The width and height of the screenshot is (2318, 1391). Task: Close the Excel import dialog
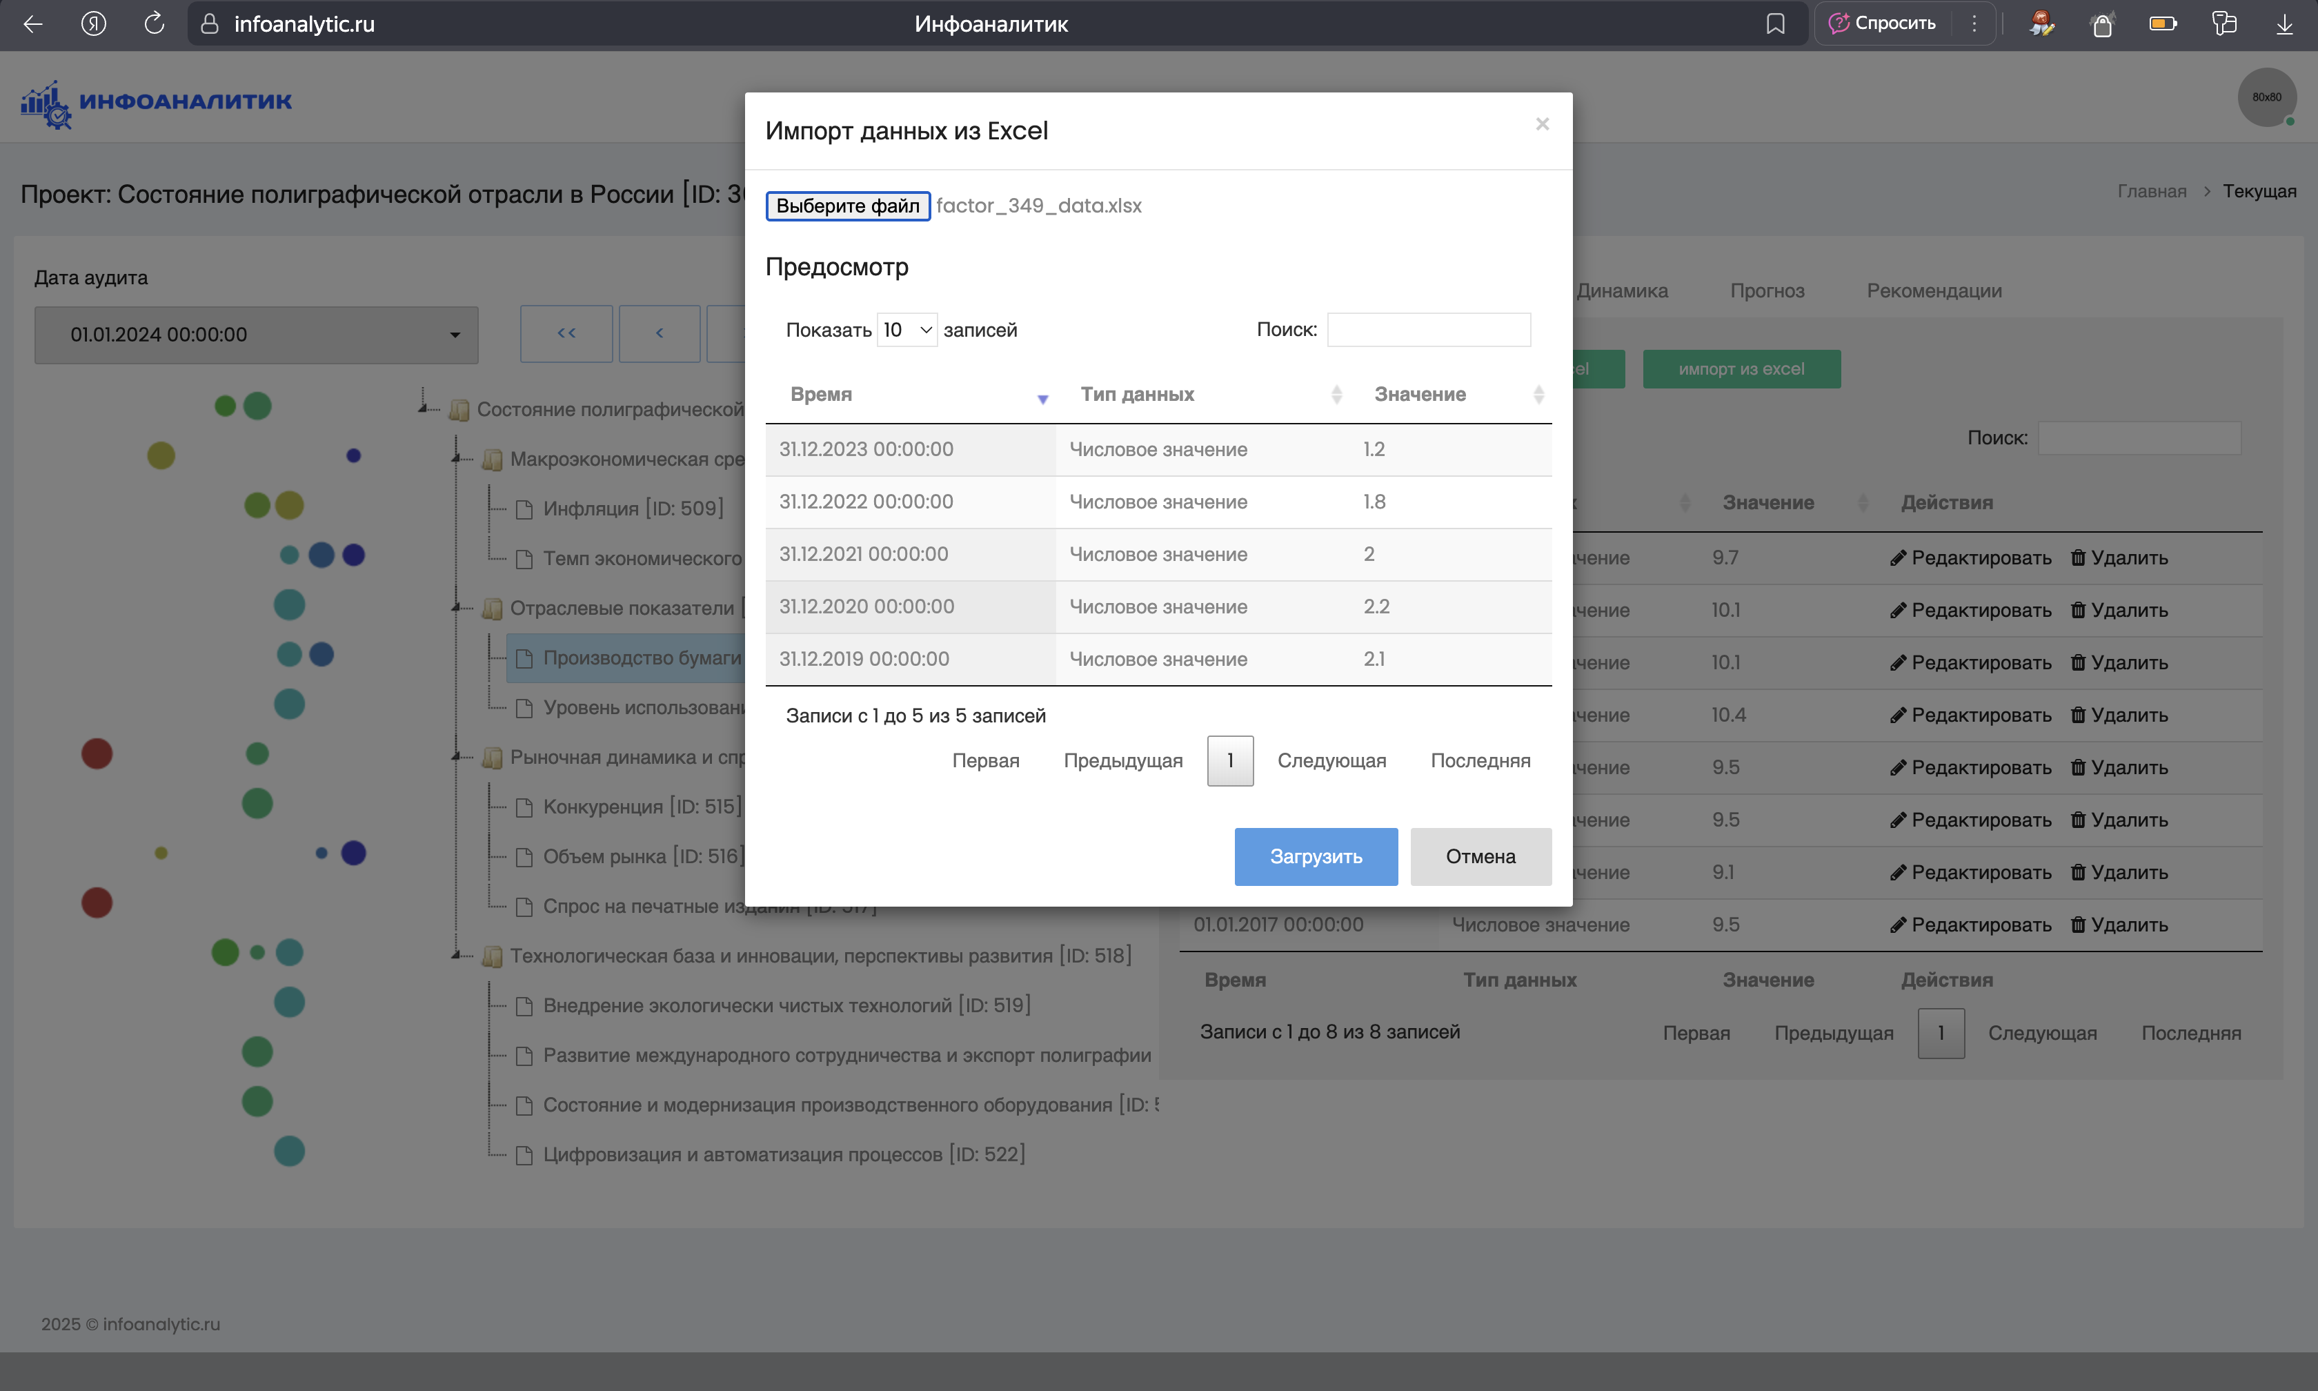point(1542,125)
